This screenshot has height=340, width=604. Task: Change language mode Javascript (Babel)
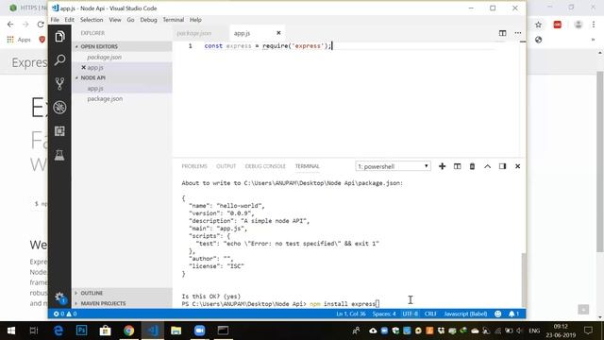pyautogui.click(x=465, y=314)
